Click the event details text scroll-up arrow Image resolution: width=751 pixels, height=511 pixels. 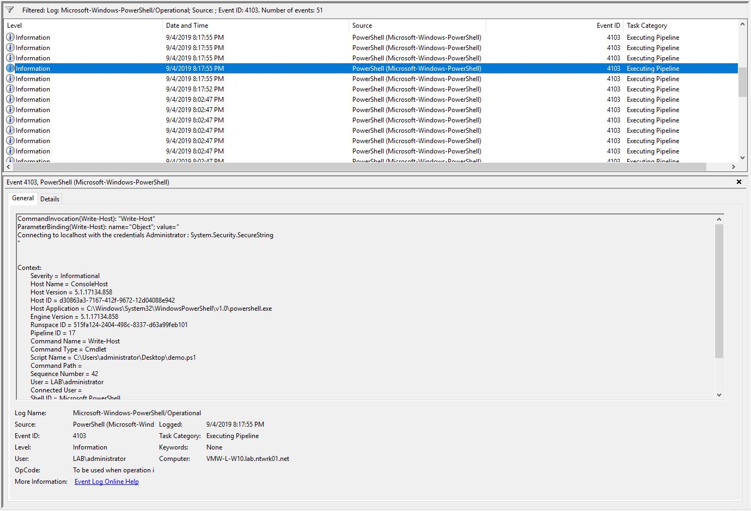coord(719,219)
